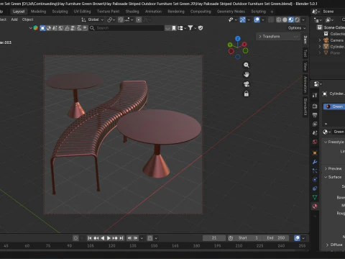Screen dimensions: 345x259
Task: Click the End frame field 250
Action: pyautogui.click(x=276, y=238)
